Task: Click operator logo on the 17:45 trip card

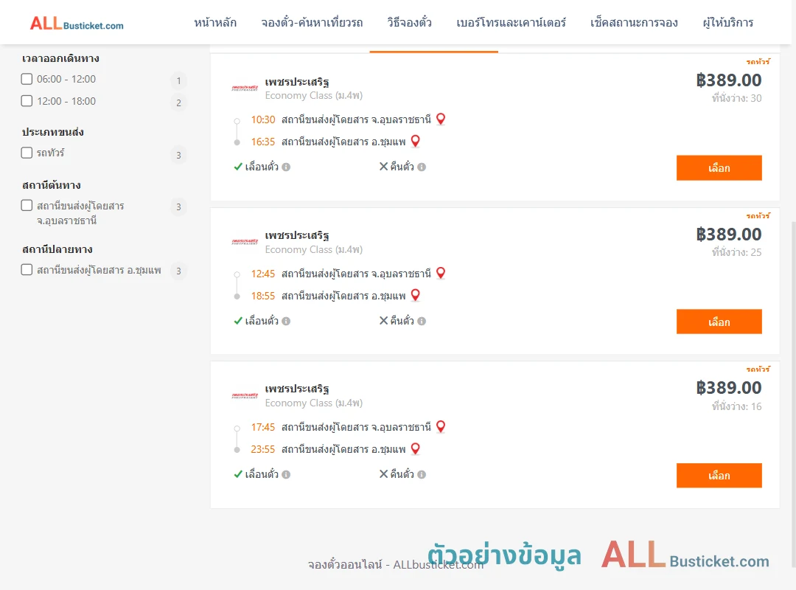Action: (245, 395)
